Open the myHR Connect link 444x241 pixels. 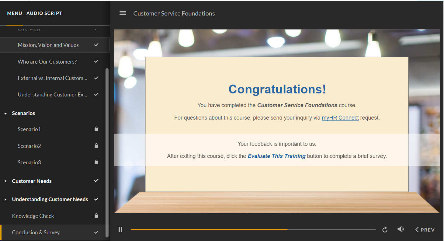[340, 118]
